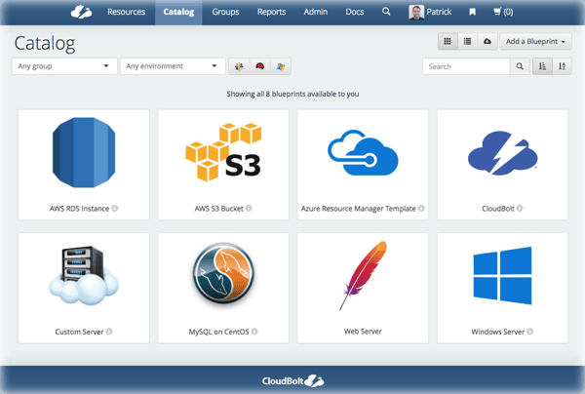This screenshot has height=394, width=585.
Task: Filter by Windows OS flag icon
Action: coord(281,66)
